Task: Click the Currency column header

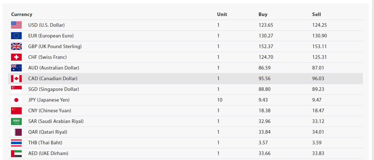Action: [x=22, y=14]
